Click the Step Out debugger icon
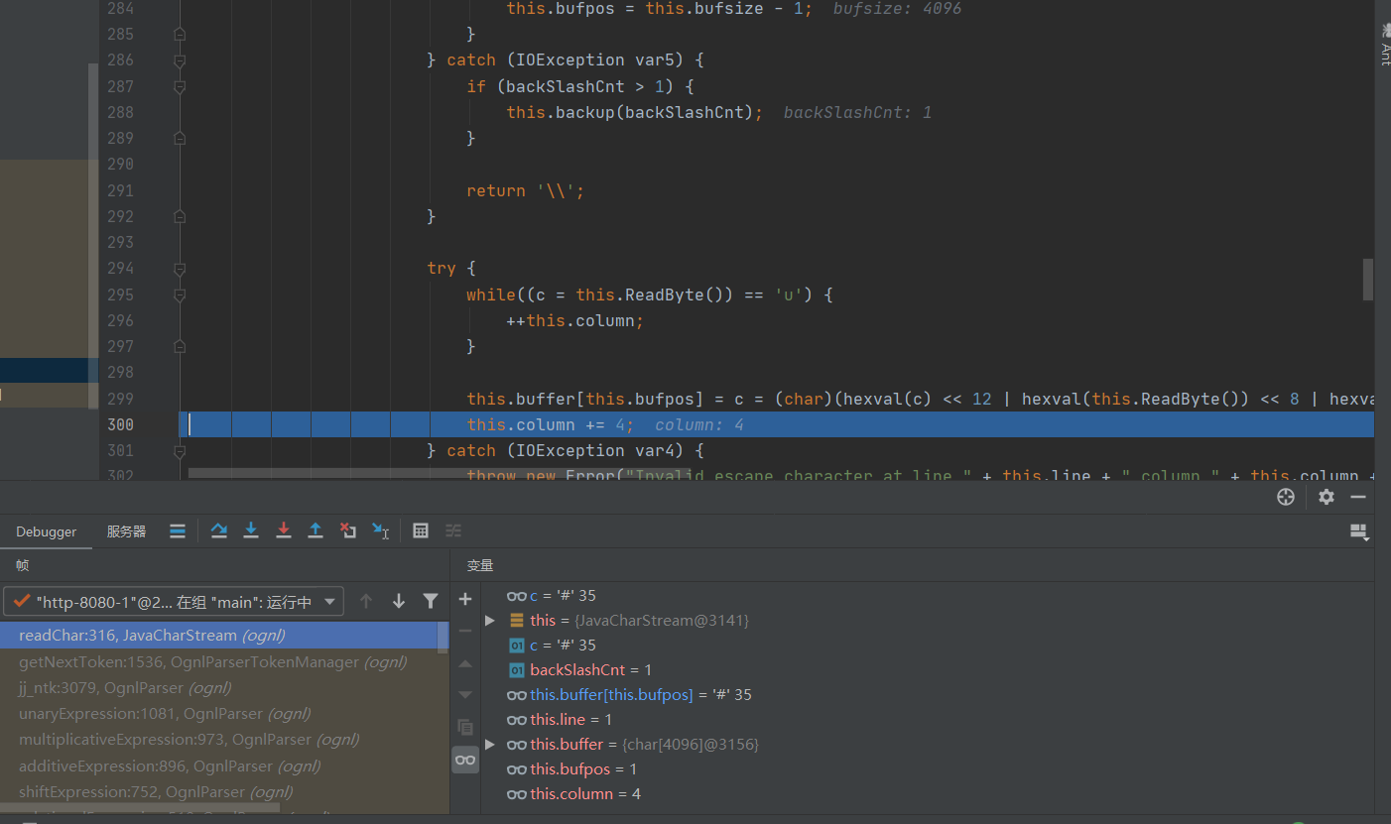1391x824 pixels. (x=316, y=531)
